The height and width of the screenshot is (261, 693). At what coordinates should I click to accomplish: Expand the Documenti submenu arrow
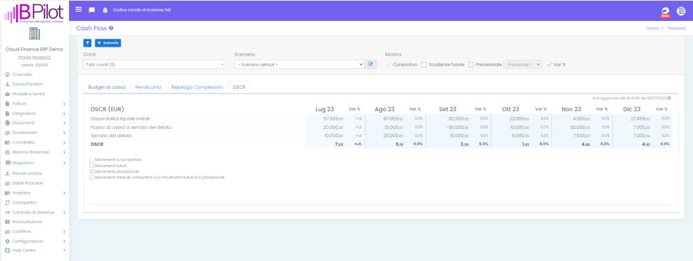[x=64, y=123]
